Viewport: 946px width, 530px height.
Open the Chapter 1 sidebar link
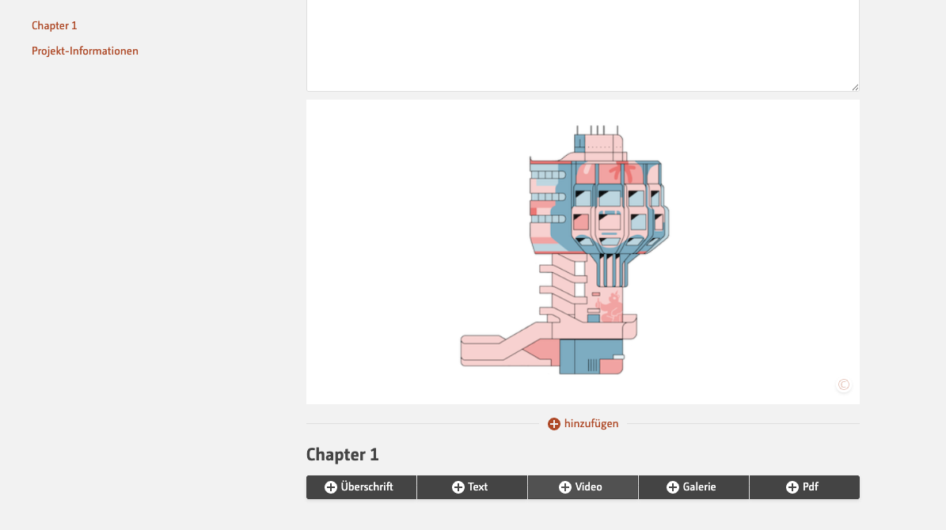[x=55, y=25]
